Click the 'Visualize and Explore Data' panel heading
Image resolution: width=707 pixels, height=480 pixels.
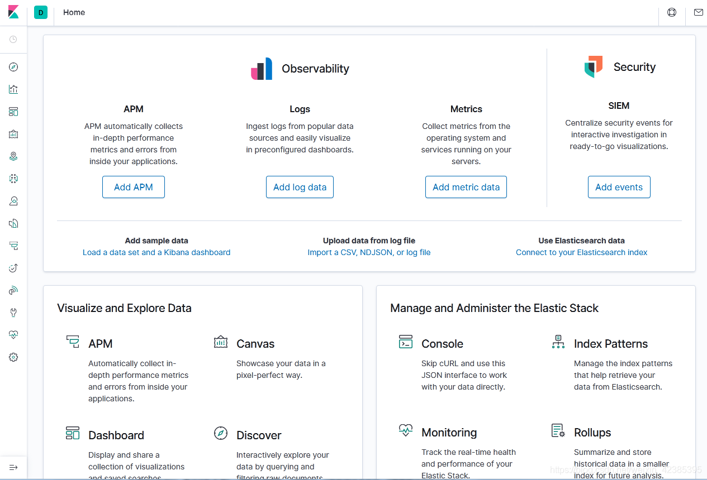click(x=124, y=308)
